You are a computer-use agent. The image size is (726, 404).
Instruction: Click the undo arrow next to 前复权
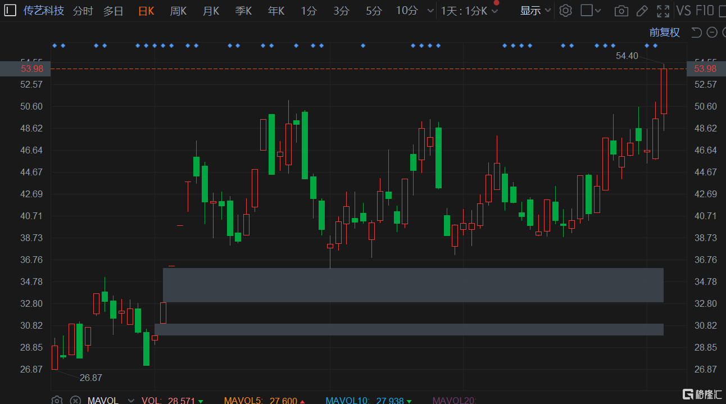(697, 33)
